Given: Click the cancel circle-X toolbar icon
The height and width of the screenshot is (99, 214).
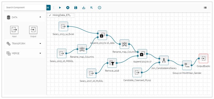Looking at the screenshot, I should coord(68,8).
